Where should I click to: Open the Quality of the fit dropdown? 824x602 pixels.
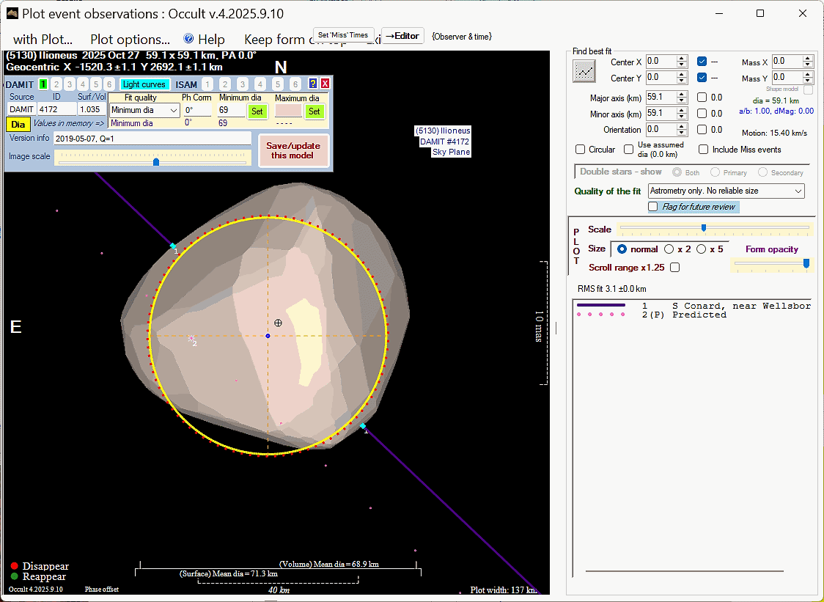(726, 191)
